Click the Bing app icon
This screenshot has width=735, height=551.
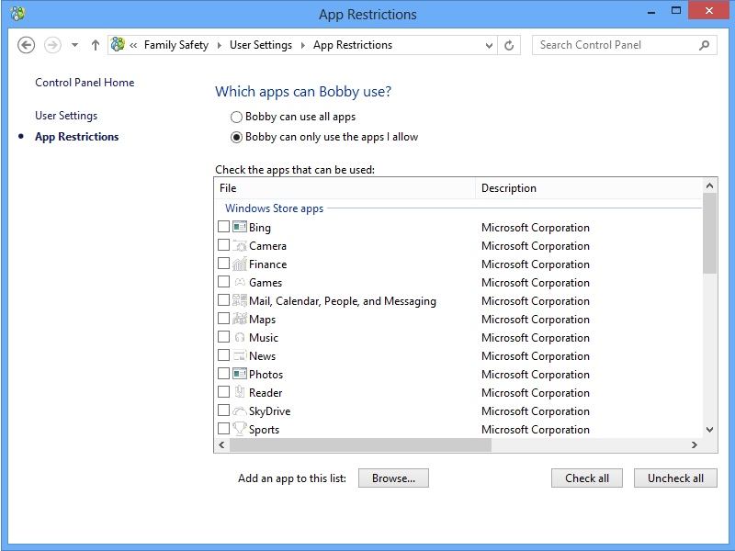click(x=240, y=227)
